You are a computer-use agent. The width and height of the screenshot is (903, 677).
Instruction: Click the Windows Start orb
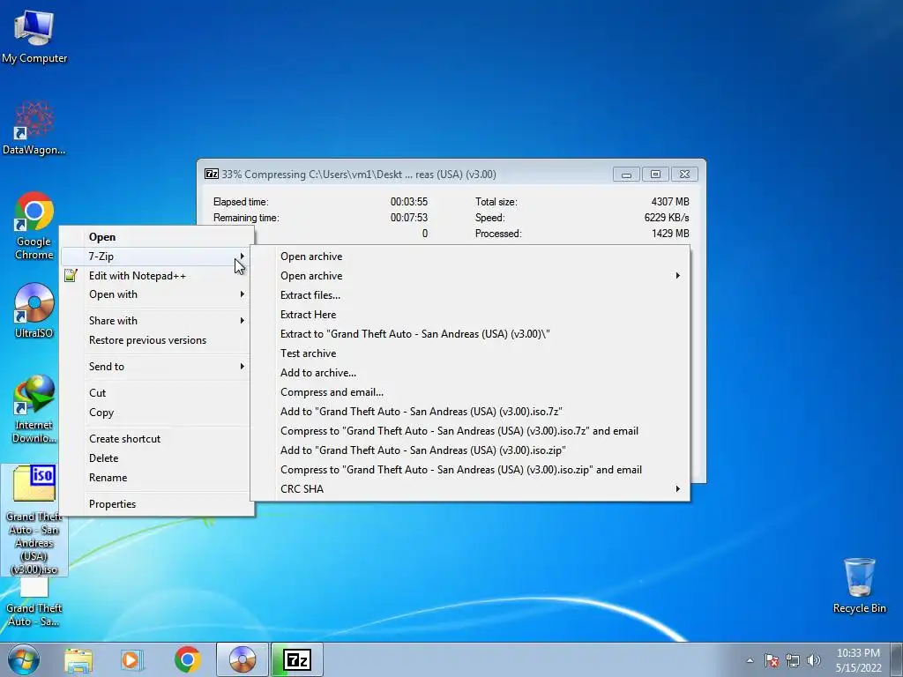coord(24,659)
